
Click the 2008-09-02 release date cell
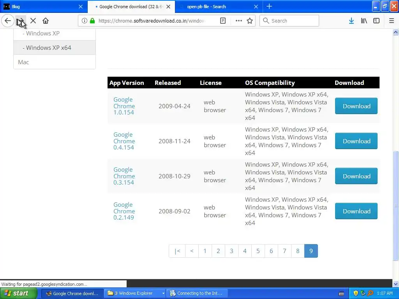(174, 211)
